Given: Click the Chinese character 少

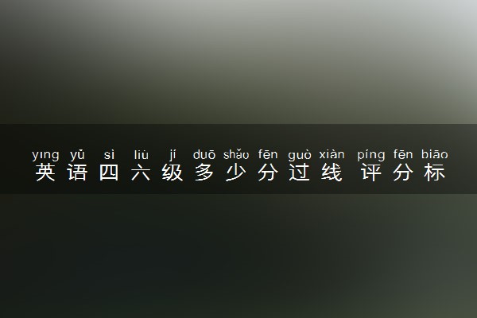Looking at the screenshot, I should coord(236,173).
